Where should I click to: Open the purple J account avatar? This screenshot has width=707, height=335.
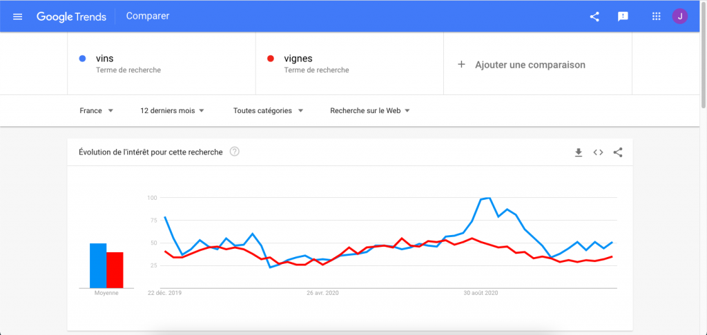679,17
